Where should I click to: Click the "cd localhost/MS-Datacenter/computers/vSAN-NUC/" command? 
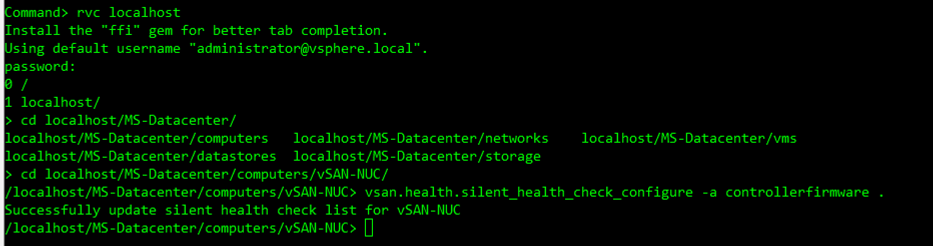[204, 174]
